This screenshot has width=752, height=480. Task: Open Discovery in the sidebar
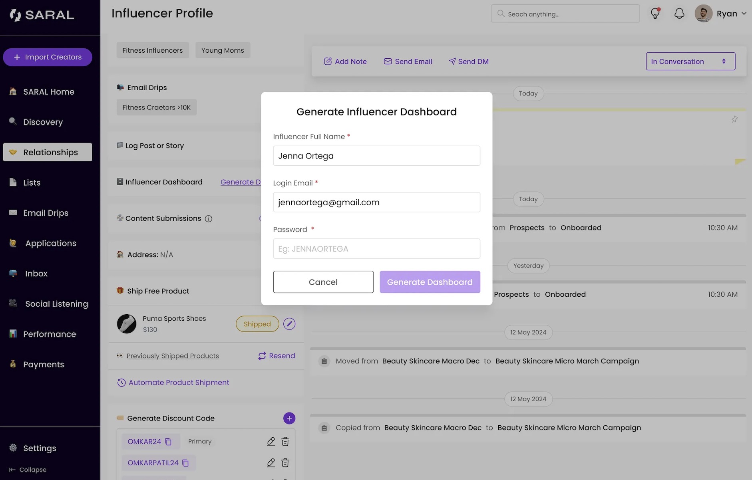(x=43, y=122)
